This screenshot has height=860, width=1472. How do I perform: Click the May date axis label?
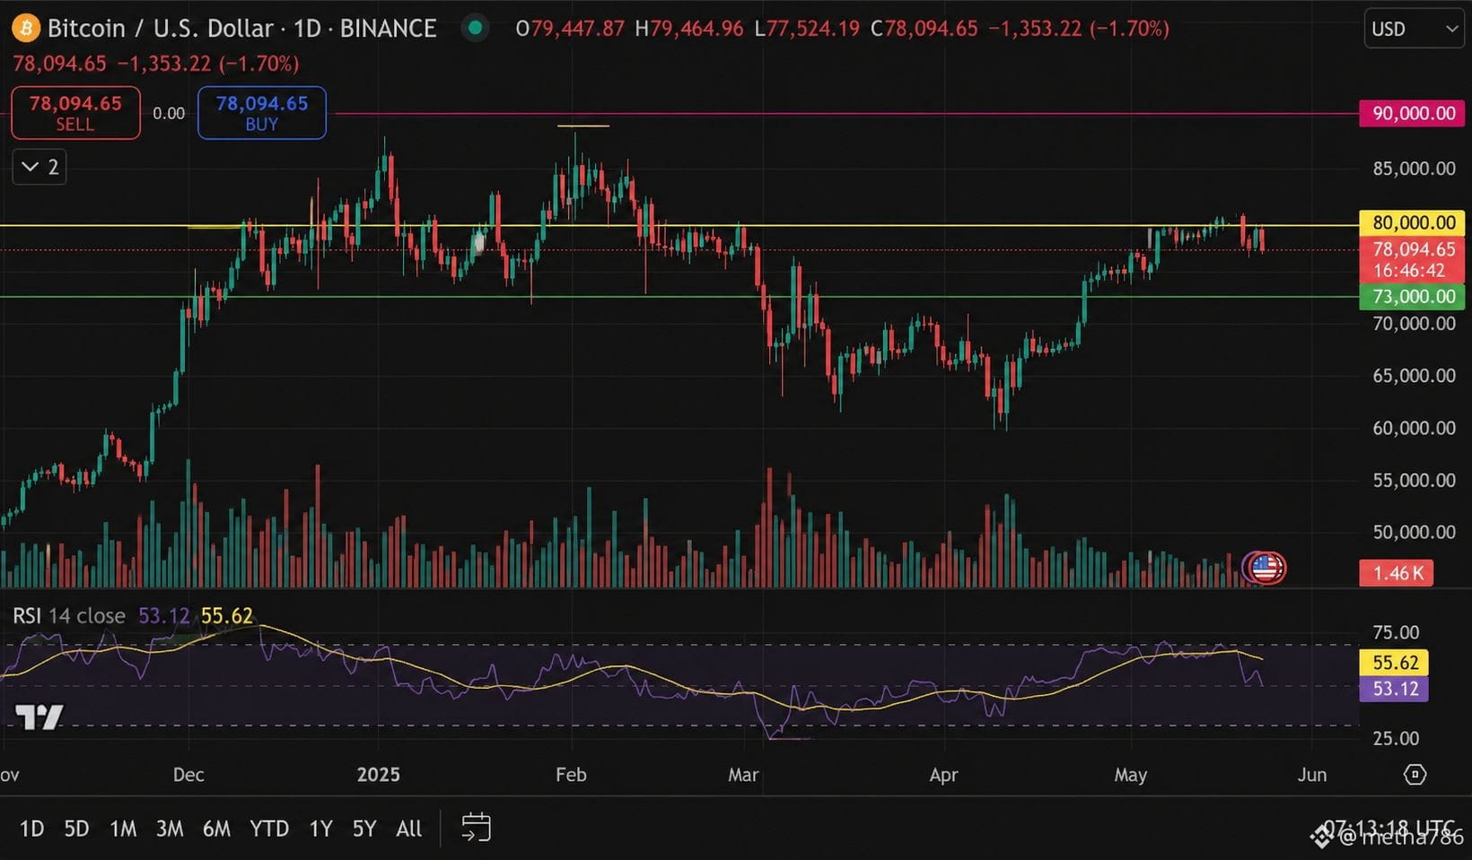tap(1130, 775)
